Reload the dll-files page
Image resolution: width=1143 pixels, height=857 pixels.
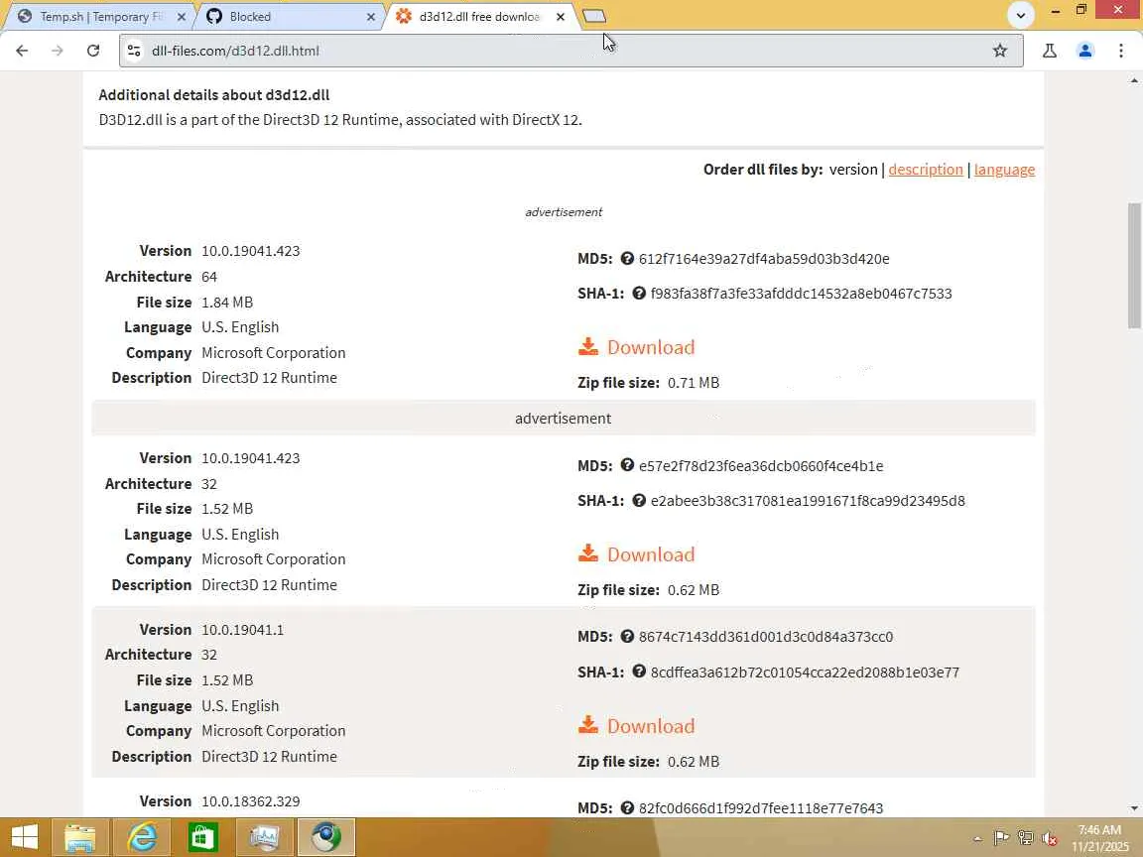92,51
